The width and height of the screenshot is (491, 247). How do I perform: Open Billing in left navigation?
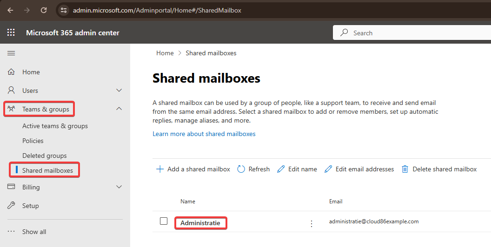point(31,187)
